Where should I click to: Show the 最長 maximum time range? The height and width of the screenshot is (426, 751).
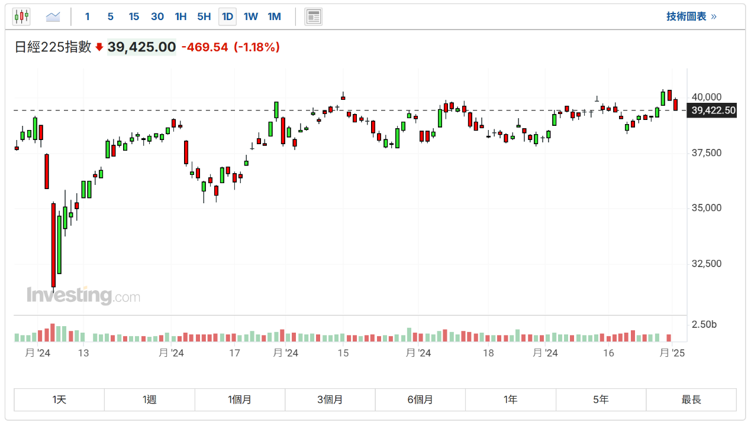pos(691,399)
